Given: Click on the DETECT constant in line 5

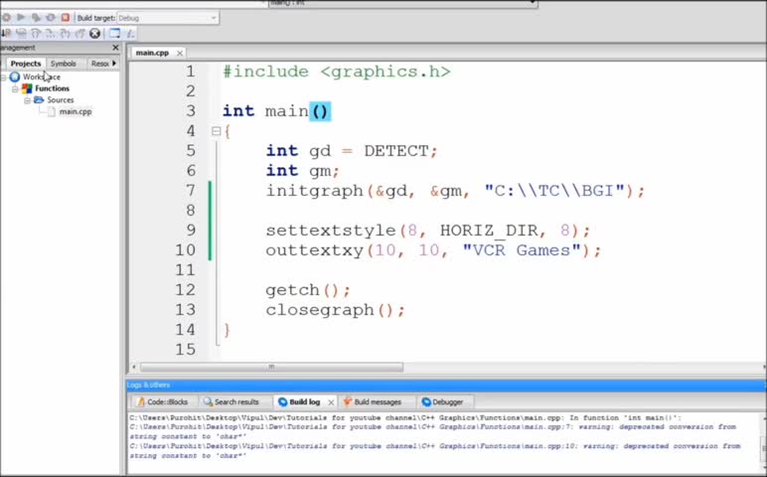Looking at the screenshot, I should (396, 151).
